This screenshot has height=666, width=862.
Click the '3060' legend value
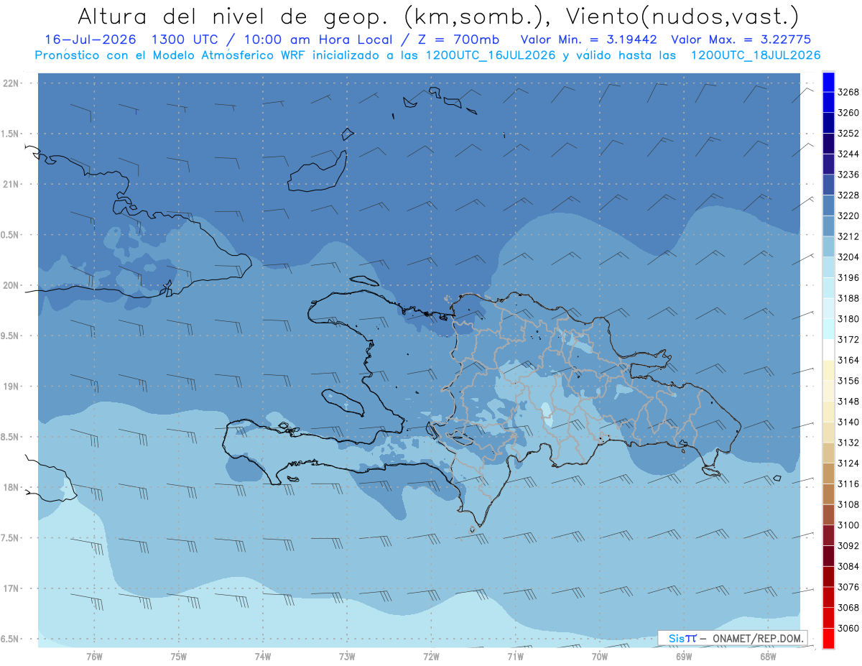848,628
